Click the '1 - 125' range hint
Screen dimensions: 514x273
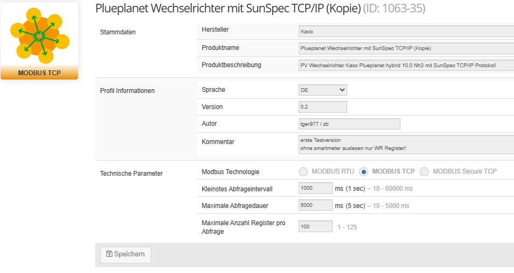347,227
